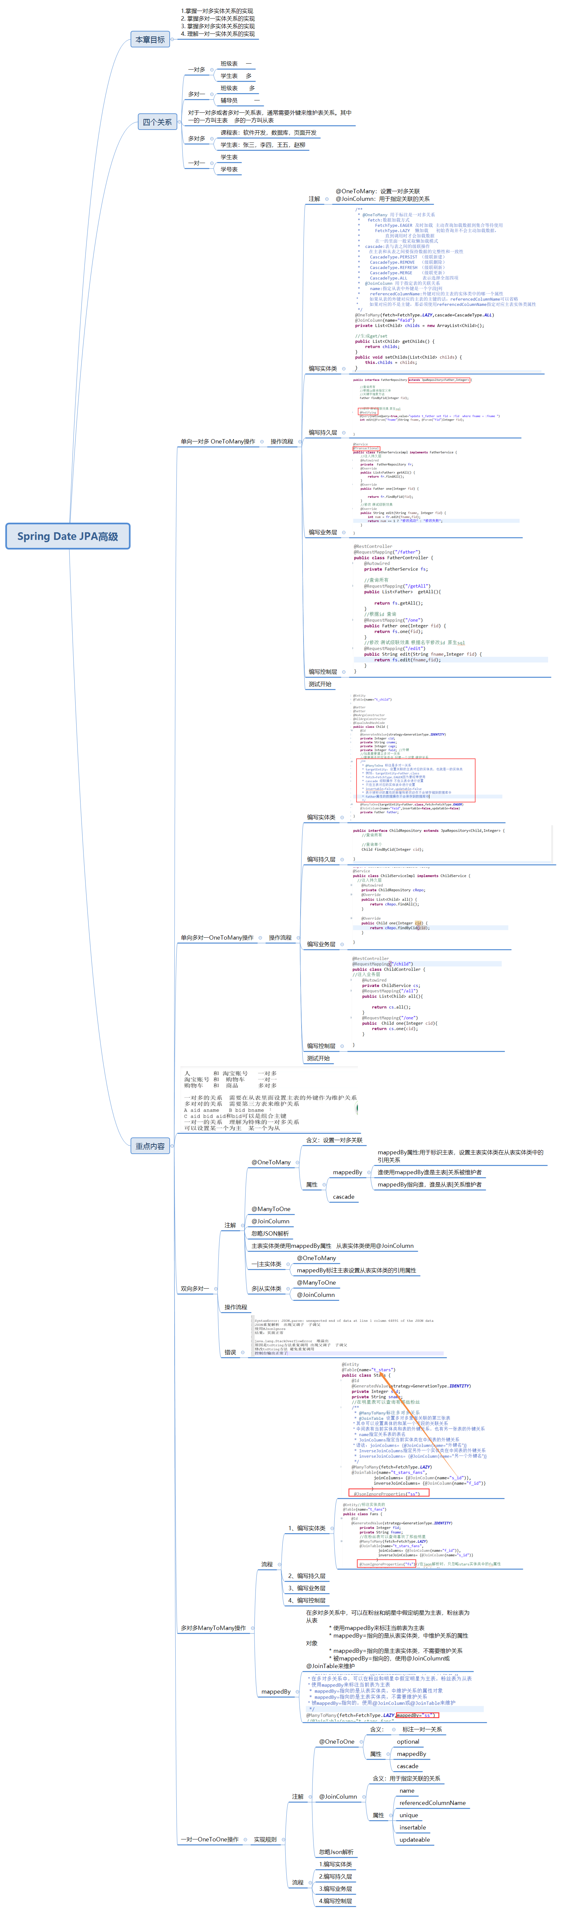
Task: Select the 本章目标 topic node
Action: [x=150, y=39]
